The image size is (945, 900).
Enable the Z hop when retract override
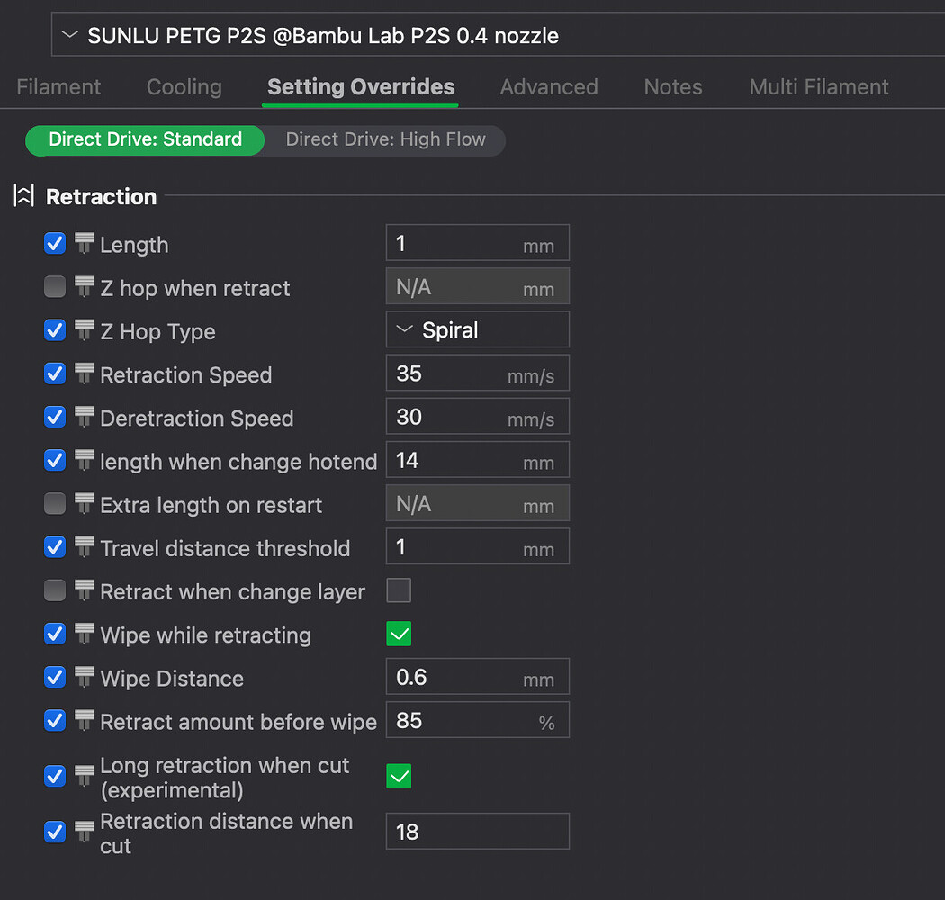55,287
